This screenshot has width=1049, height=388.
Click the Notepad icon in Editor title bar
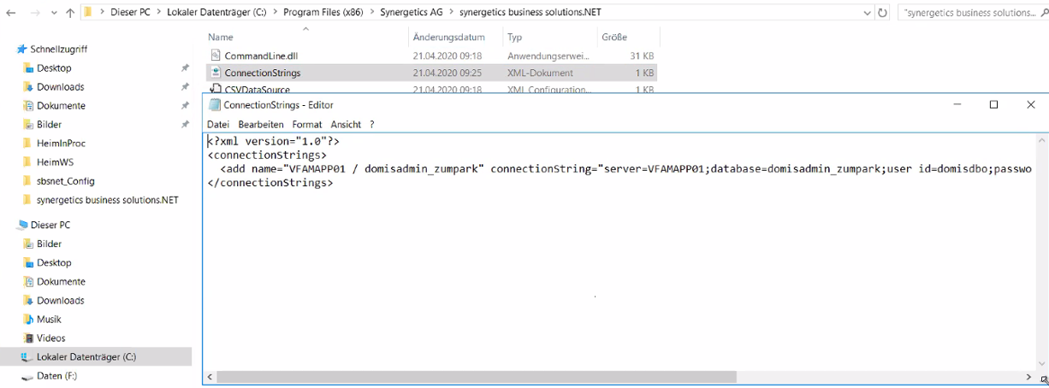[x=215, y=104]
